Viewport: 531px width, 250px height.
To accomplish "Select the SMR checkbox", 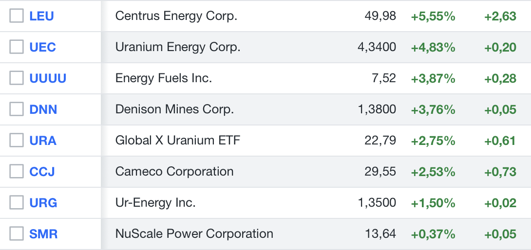I will coord(17,234).
